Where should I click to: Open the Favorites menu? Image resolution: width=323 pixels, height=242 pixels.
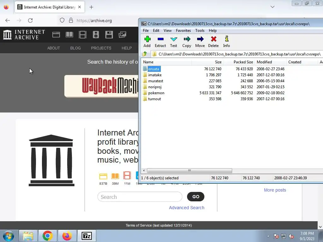pyautogui.click(x=183, y=31)
